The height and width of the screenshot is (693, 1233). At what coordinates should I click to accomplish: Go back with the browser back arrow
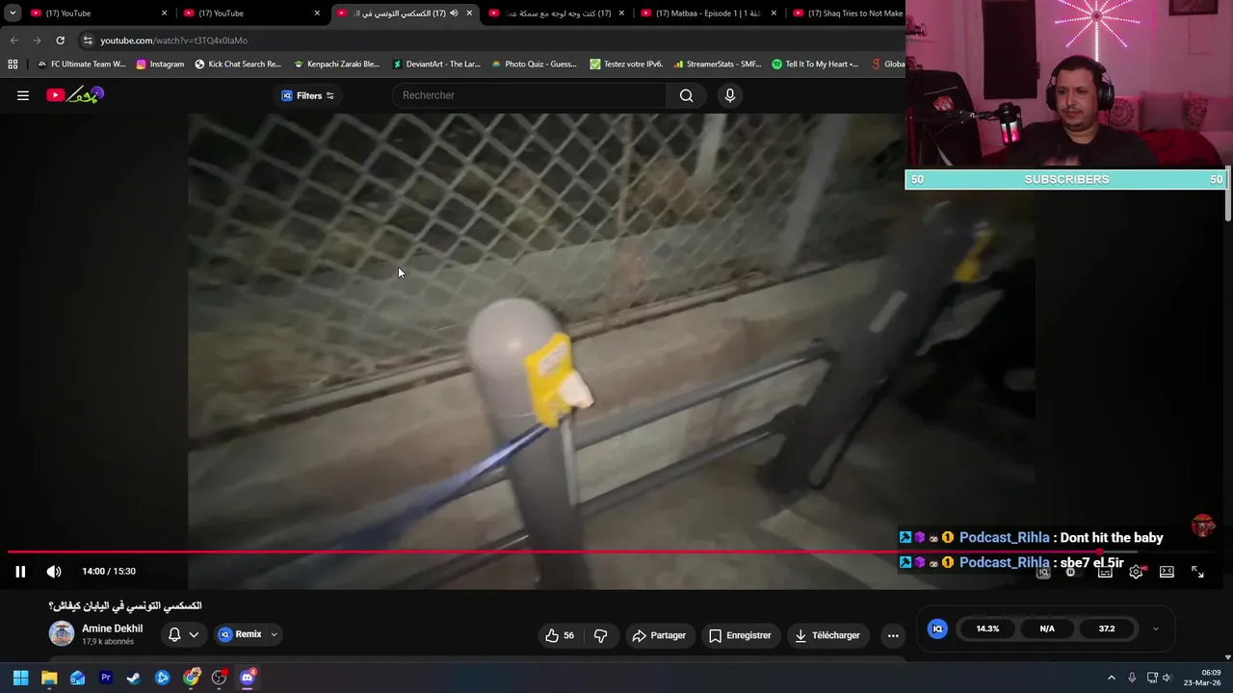pyautogui.click(x=13, y=40)
